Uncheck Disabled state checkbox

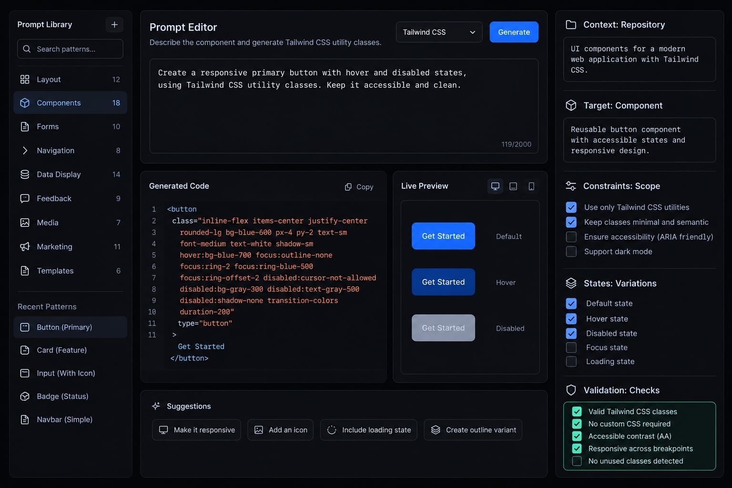click(571, 334)
